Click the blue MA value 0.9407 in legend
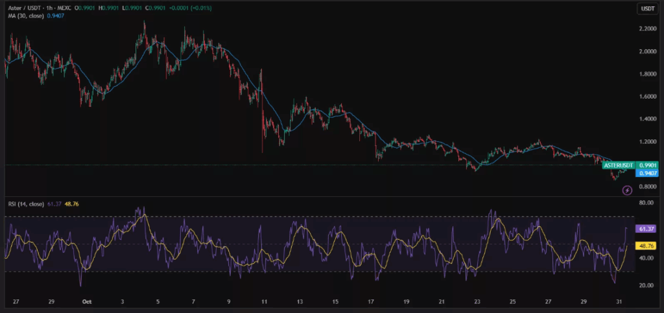The height and width of the screenshot is (313, 664). [x=56, y=16]
